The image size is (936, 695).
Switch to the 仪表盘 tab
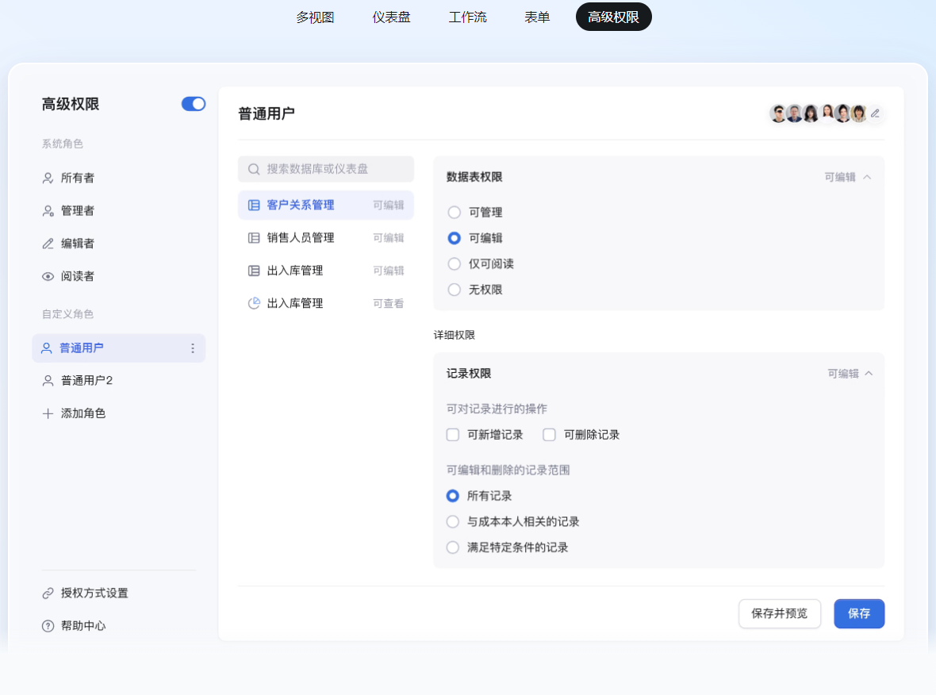(x=391, y=17)
